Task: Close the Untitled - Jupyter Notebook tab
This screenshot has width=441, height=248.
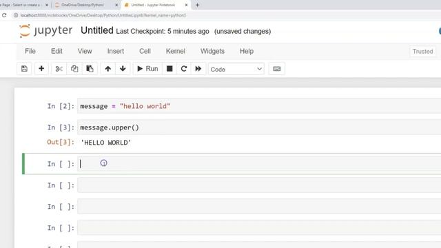Action: click(x=186, y=5)
